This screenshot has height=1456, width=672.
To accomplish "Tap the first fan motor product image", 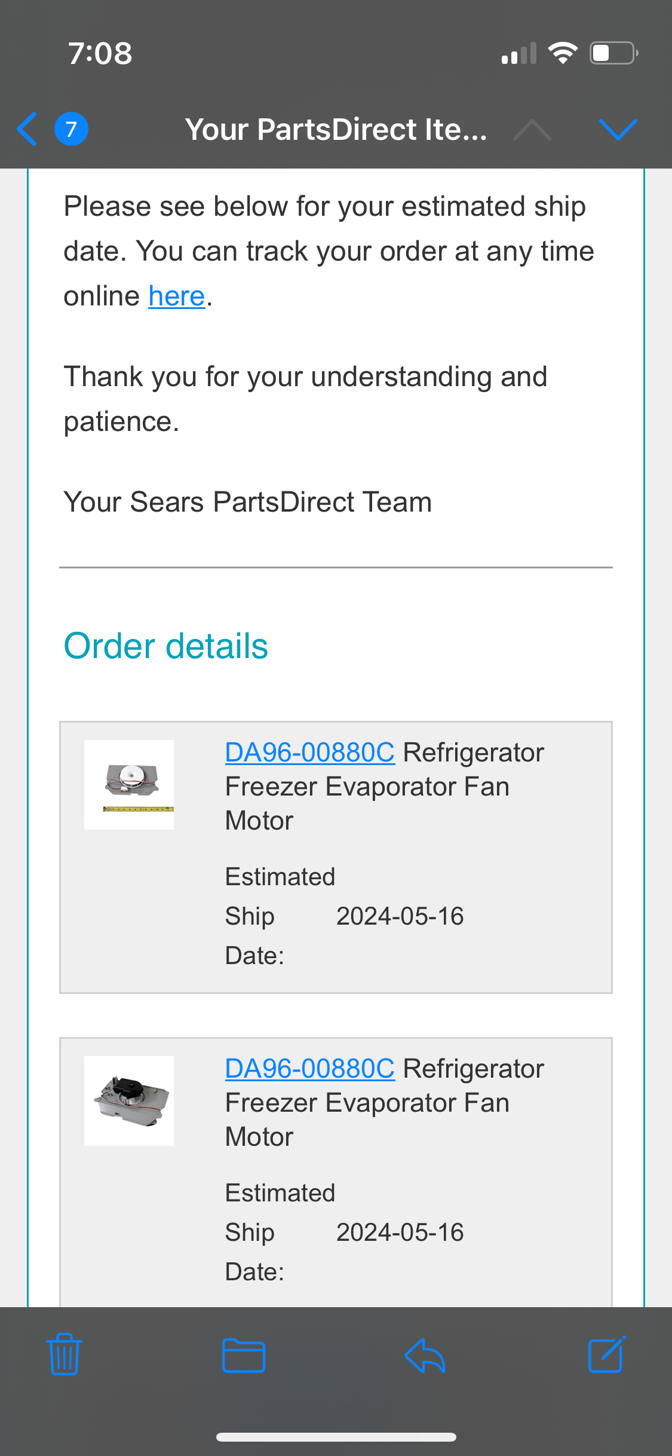I will tap(129, 784).
